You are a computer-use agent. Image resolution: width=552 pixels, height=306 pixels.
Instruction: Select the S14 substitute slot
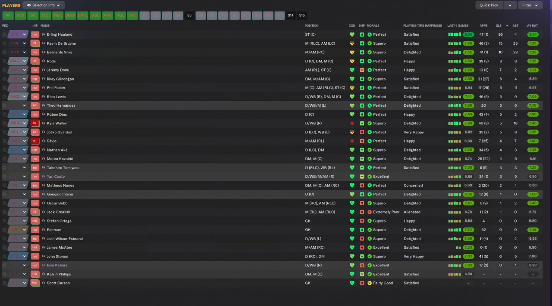(291, 15)
